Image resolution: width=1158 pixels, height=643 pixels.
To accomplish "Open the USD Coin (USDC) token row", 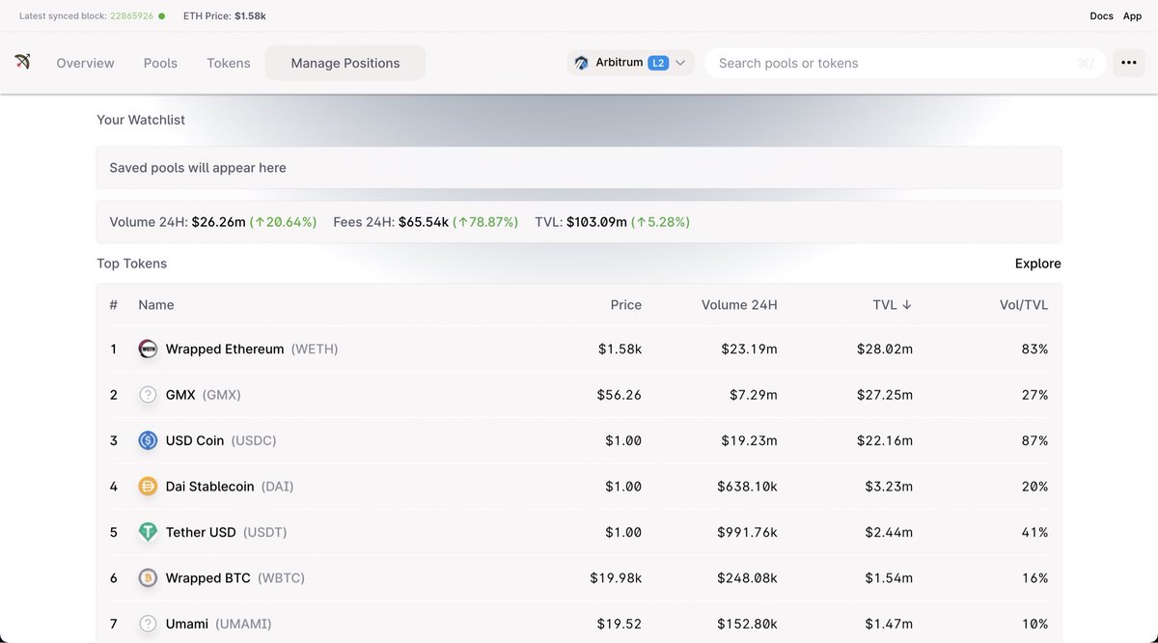I will pos(579,440).
